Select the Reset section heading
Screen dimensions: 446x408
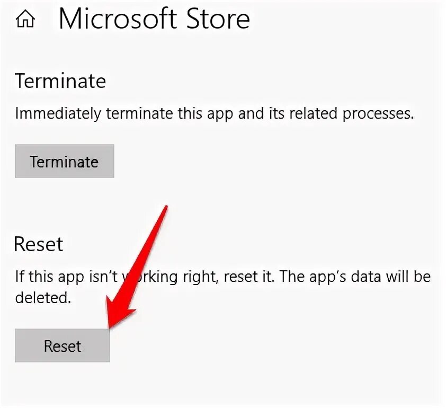coord(38,244)
